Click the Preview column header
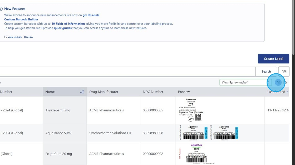Screen dimensions: 295x165 pos(220,92)
